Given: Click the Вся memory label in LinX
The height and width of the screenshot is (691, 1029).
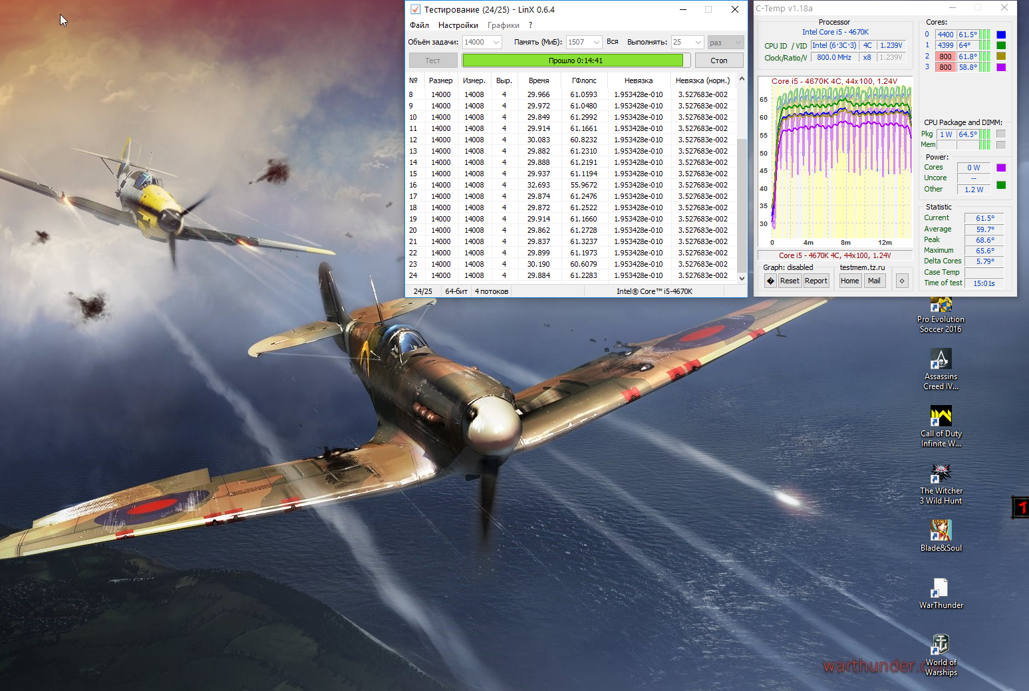Looking at the screenshot, I should click(x=613, y=42).
